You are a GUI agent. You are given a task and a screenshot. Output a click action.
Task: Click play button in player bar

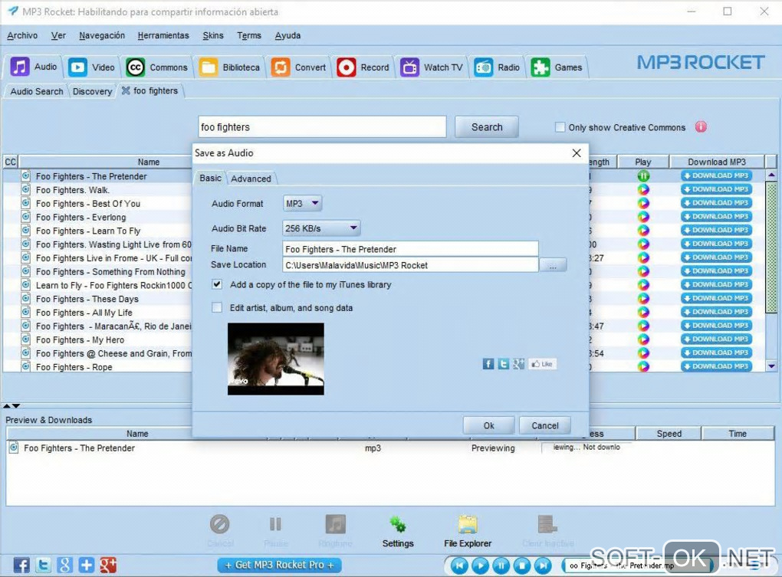click(480, 566)
